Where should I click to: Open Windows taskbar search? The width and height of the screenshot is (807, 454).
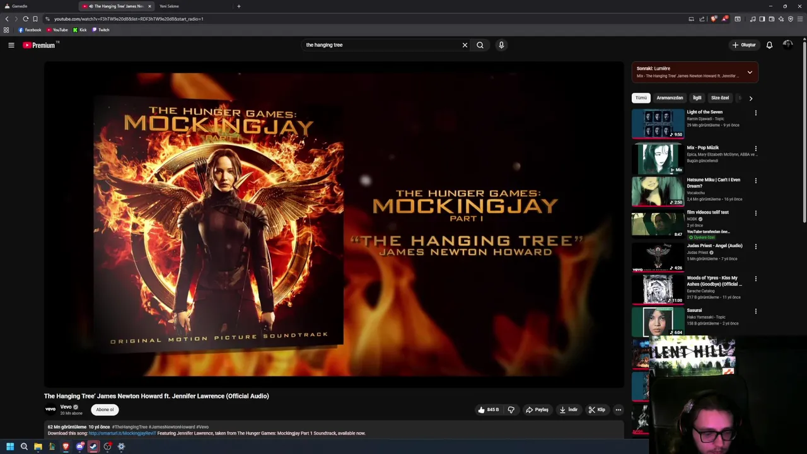(x=24, y=446)
